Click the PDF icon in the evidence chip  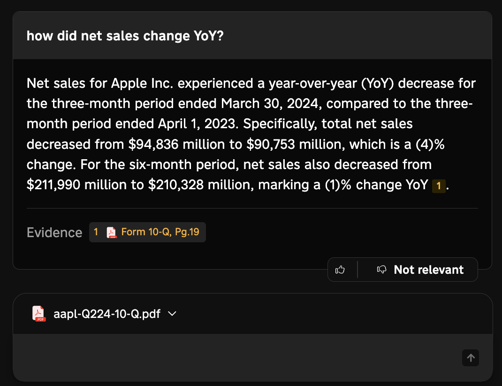click(x=111, y=232)
